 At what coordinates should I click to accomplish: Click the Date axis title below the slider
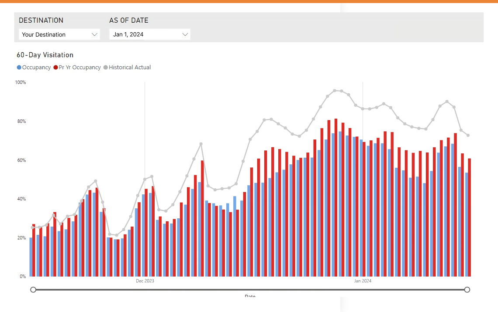(250, 296)
